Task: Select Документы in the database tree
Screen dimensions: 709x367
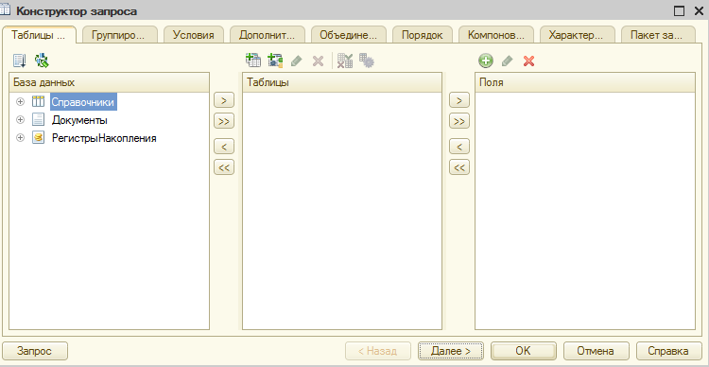Action: pyautogui.click(x=79, y=120)
